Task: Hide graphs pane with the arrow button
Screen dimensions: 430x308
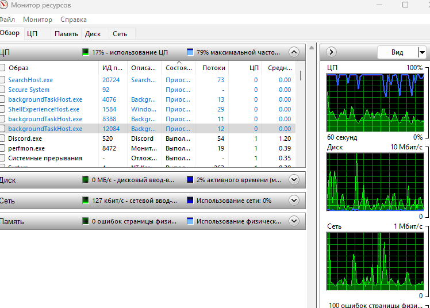Action: coord(331,52)
